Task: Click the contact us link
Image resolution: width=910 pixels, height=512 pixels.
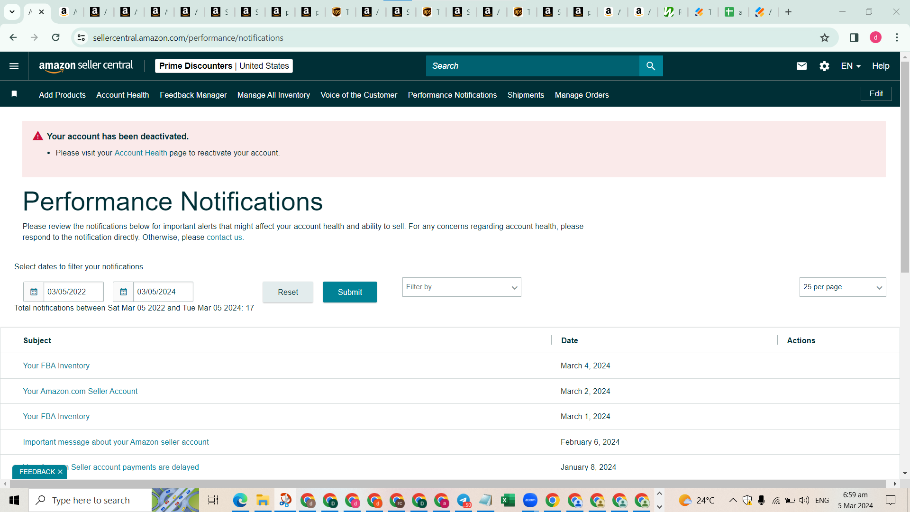Action: click(x=224, y=237)
